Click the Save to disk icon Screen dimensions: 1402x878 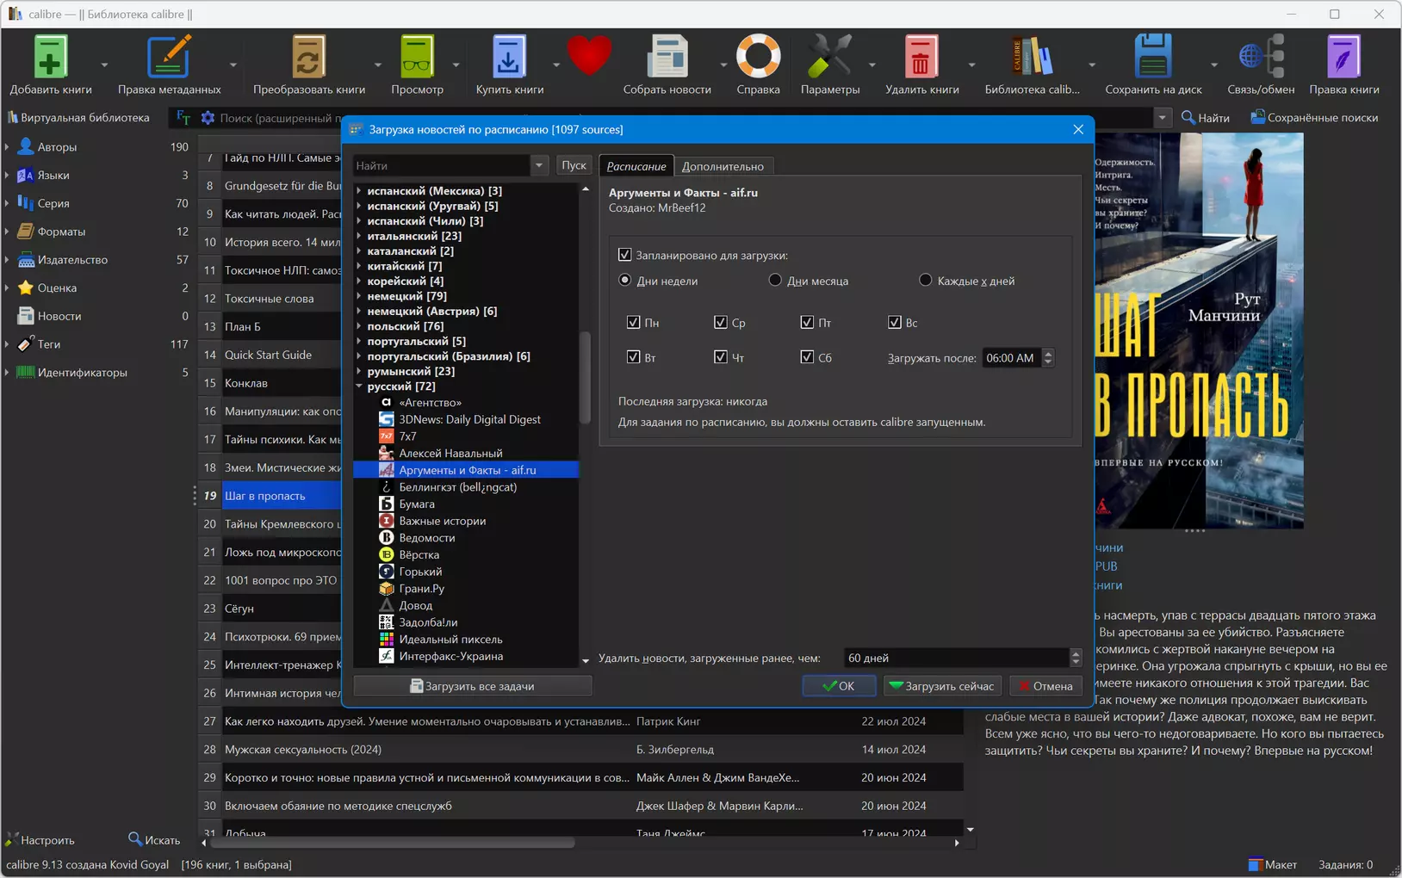click(x=1153, y=58)
